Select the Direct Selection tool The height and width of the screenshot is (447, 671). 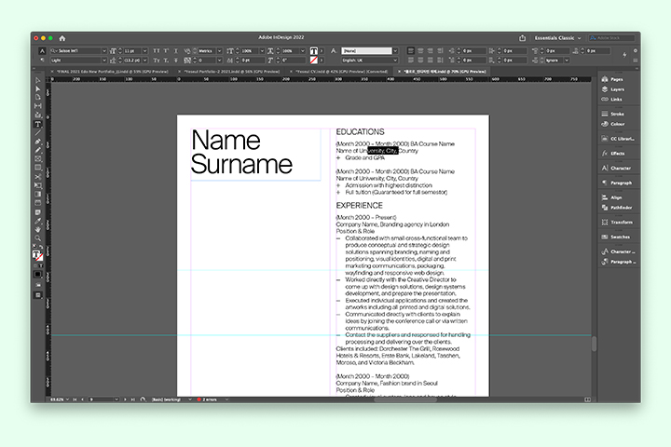pyautogui.click(x=37, y=88)
